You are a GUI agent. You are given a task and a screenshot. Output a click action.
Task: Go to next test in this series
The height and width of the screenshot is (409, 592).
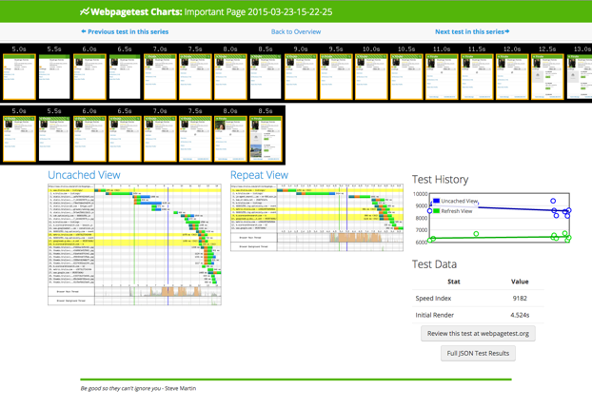point(472,31)
